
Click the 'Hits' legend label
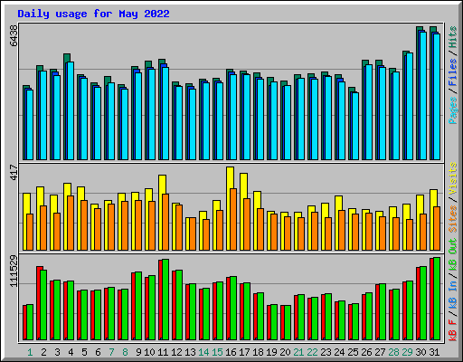pos(453,37)
